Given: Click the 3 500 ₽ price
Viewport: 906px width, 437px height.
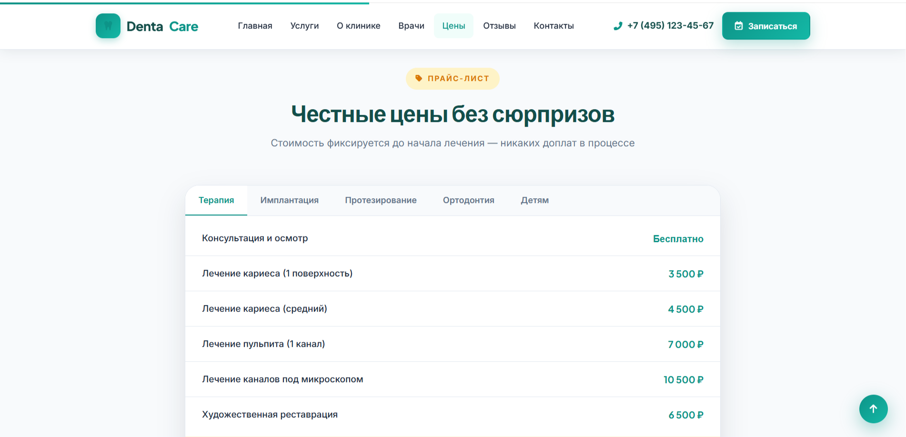Looking at the screenshot, I should 686,274.
